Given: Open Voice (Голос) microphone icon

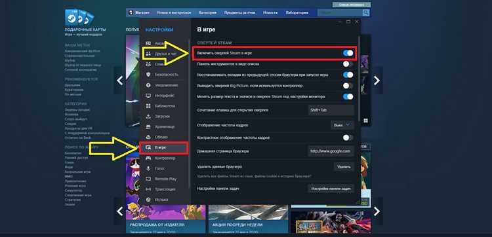Looking at the screenshot, I should click(x=149, y=168).
